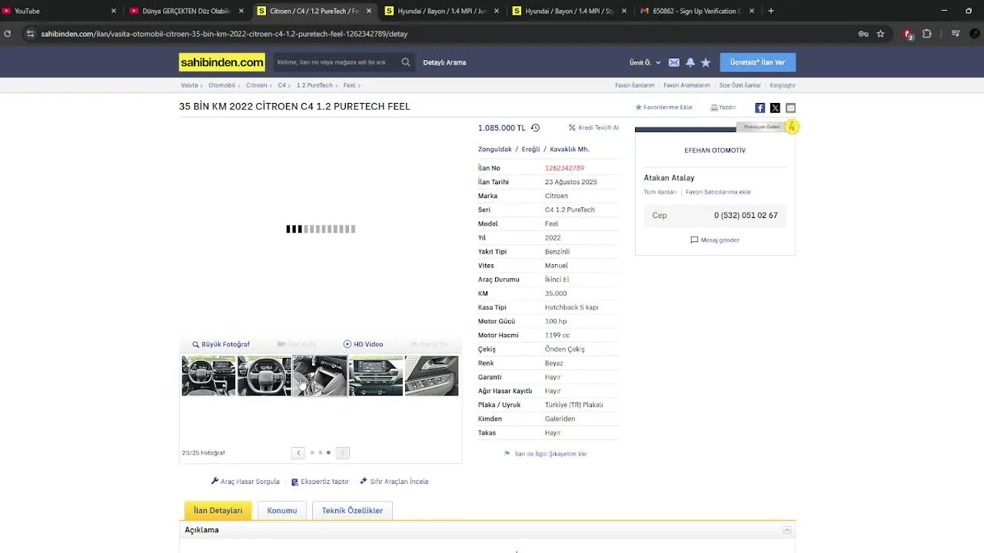Open HD Video
The image size is (984, 553).
[363, 344]
